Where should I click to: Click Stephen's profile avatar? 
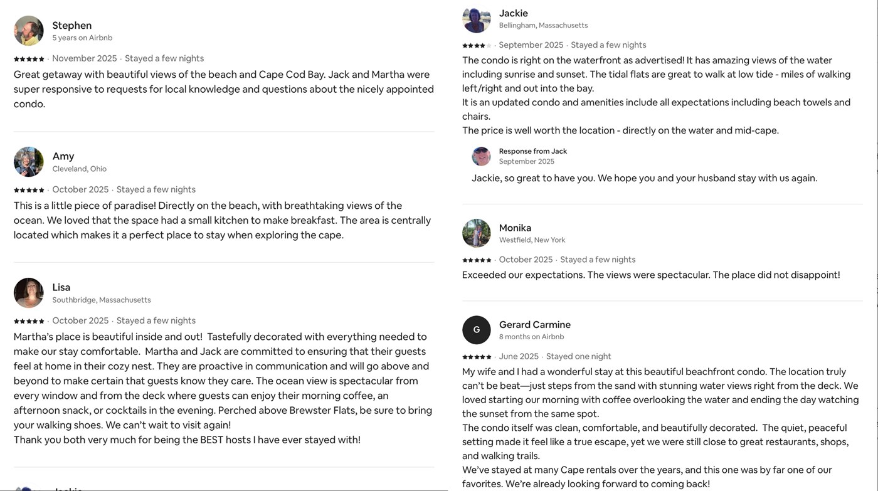29,31
